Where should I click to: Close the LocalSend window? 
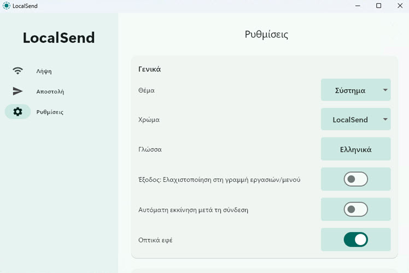[400, 5]
